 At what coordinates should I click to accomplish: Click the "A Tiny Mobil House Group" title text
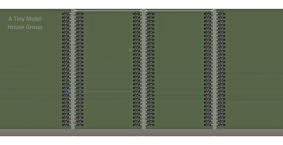click(25, 23)
